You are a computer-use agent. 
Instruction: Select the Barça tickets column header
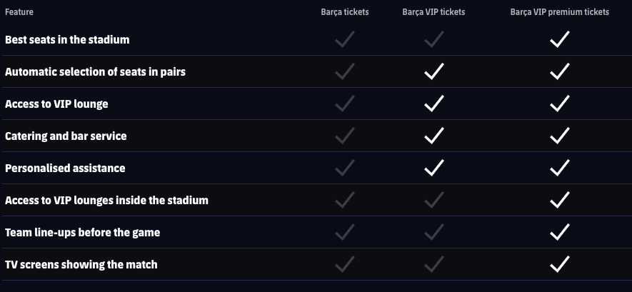pyautogui.click(x=345, y=12)
